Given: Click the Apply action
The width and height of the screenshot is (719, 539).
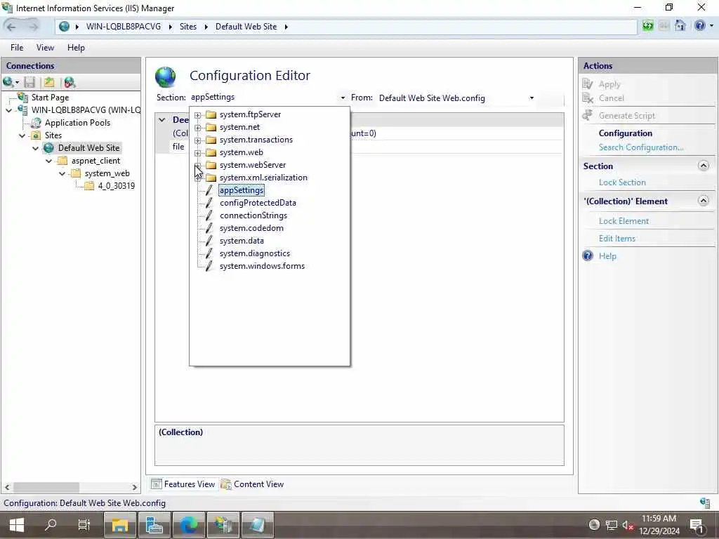Looking at the screenshot, I should [609, 84].
